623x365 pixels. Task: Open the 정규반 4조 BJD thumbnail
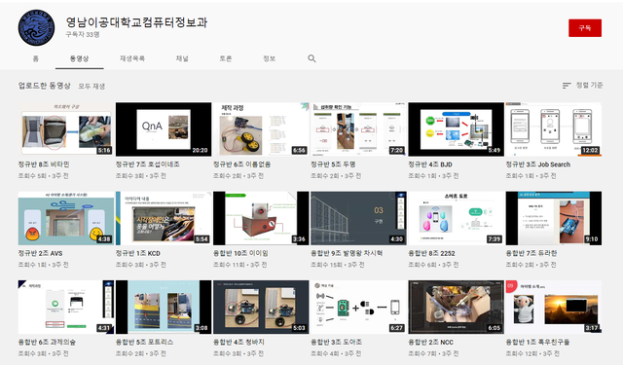pos(456,129)
